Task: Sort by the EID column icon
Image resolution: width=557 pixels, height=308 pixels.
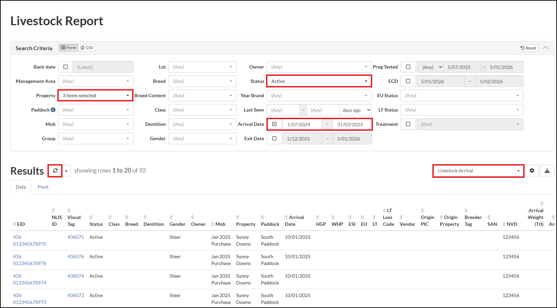Action: 14,224
